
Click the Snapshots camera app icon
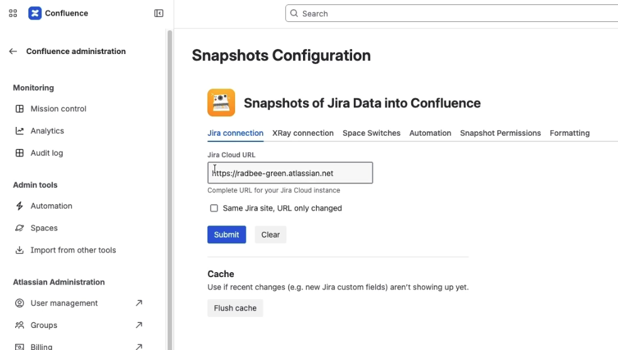tap(221, 102)
